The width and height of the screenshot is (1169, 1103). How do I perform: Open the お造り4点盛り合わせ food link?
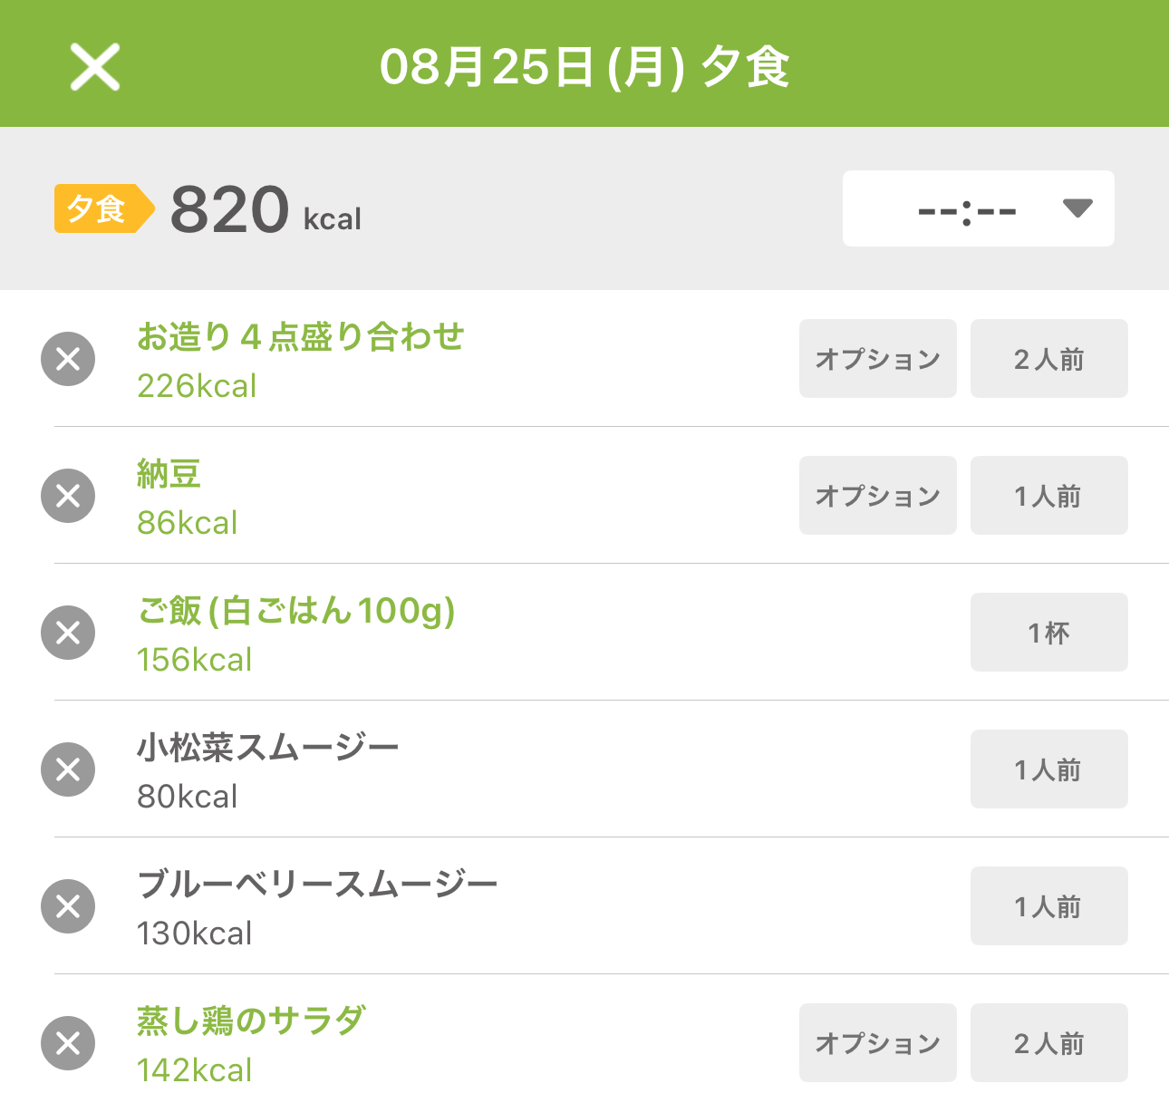[300, 336]
